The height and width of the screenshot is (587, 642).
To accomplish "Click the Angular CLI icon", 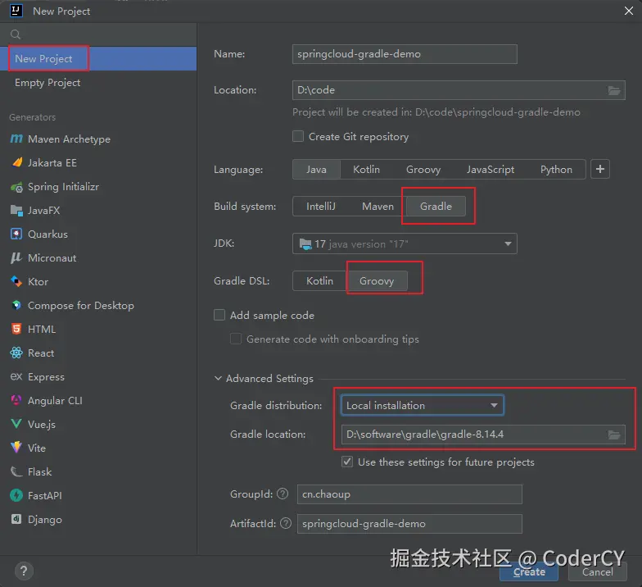I will 16,400.
